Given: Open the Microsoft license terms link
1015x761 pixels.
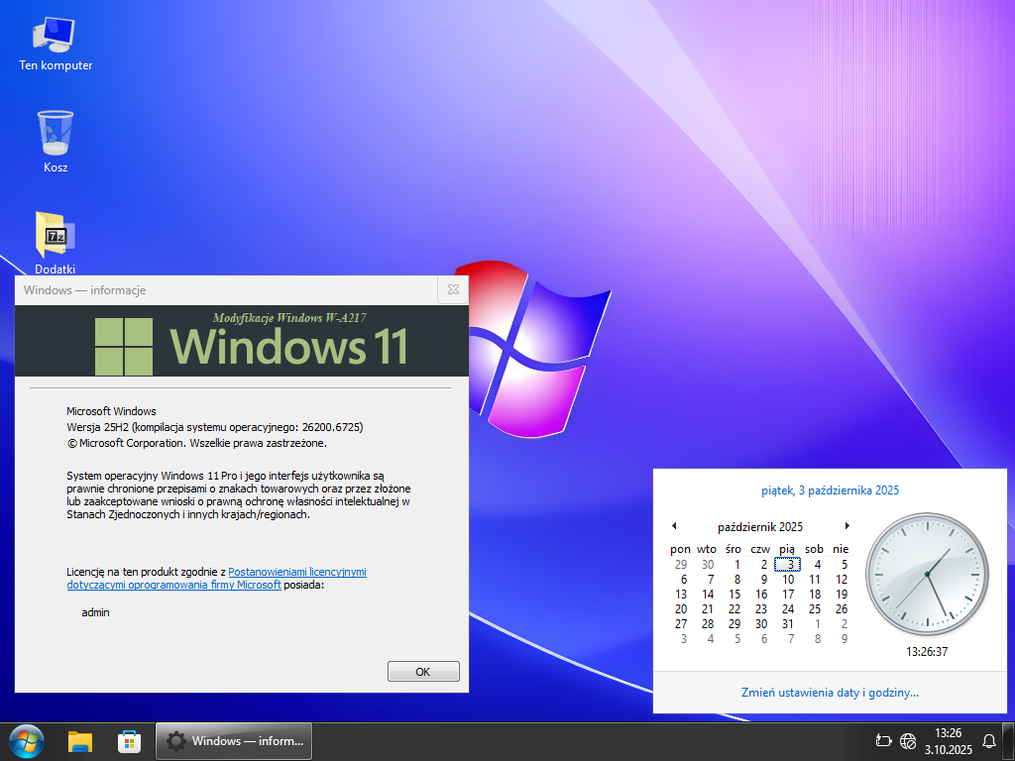Looking at the screenshot, I should point(297,572).
